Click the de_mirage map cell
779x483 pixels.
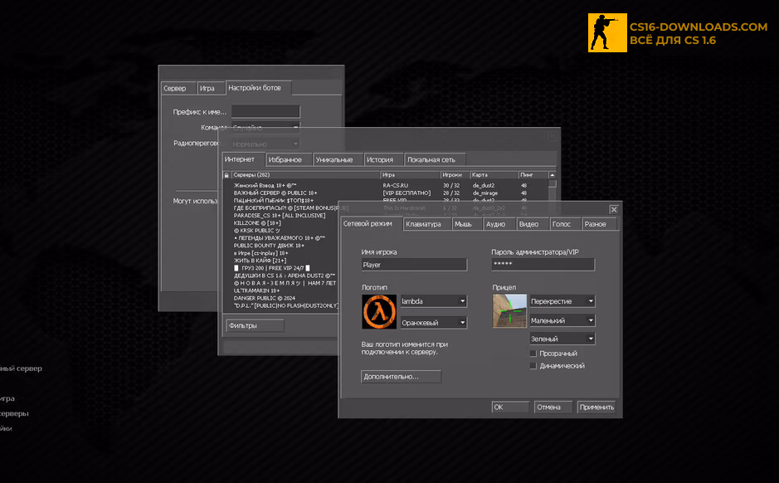click(x=484, y=193)
